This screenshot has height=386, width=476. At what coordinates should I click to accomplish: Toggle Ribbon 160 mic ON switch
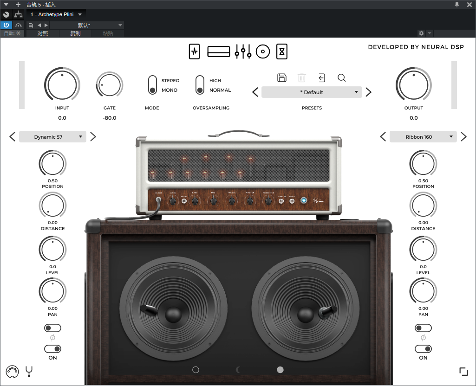tap(423, 349)
